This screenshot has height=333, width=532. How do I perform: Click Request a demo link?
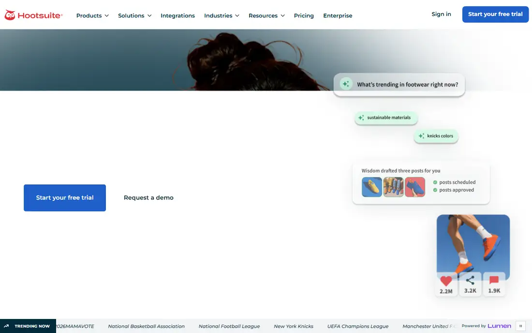click(148, 197)
